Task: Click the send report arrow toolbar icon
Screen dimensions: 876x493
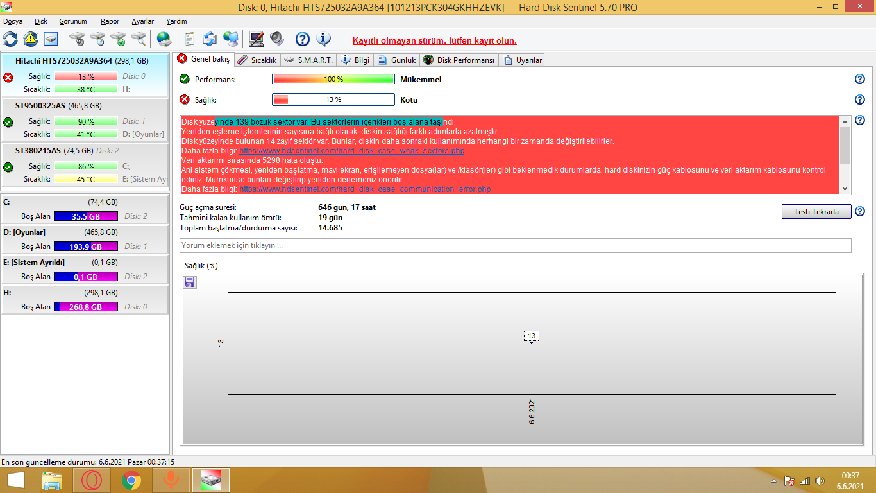Action: coord(210,39)
